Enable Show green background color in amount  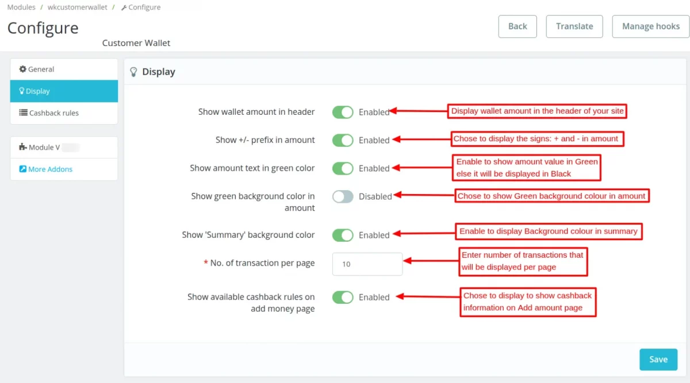tap(343, 196)
